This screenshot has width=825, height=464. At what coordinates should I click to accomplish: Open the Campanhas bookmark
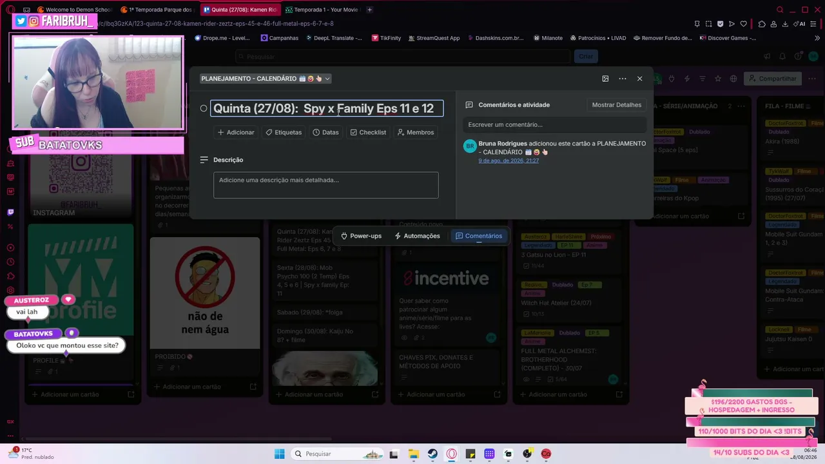tap(280, 38)
